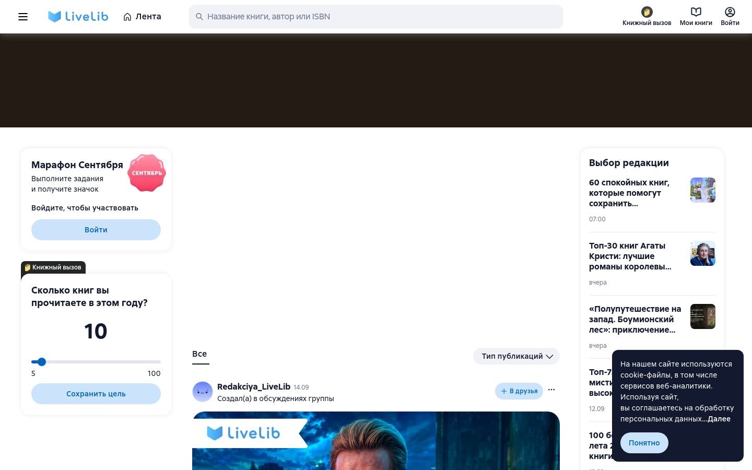Go to LiveLib logo homepage

coord(78,17)
